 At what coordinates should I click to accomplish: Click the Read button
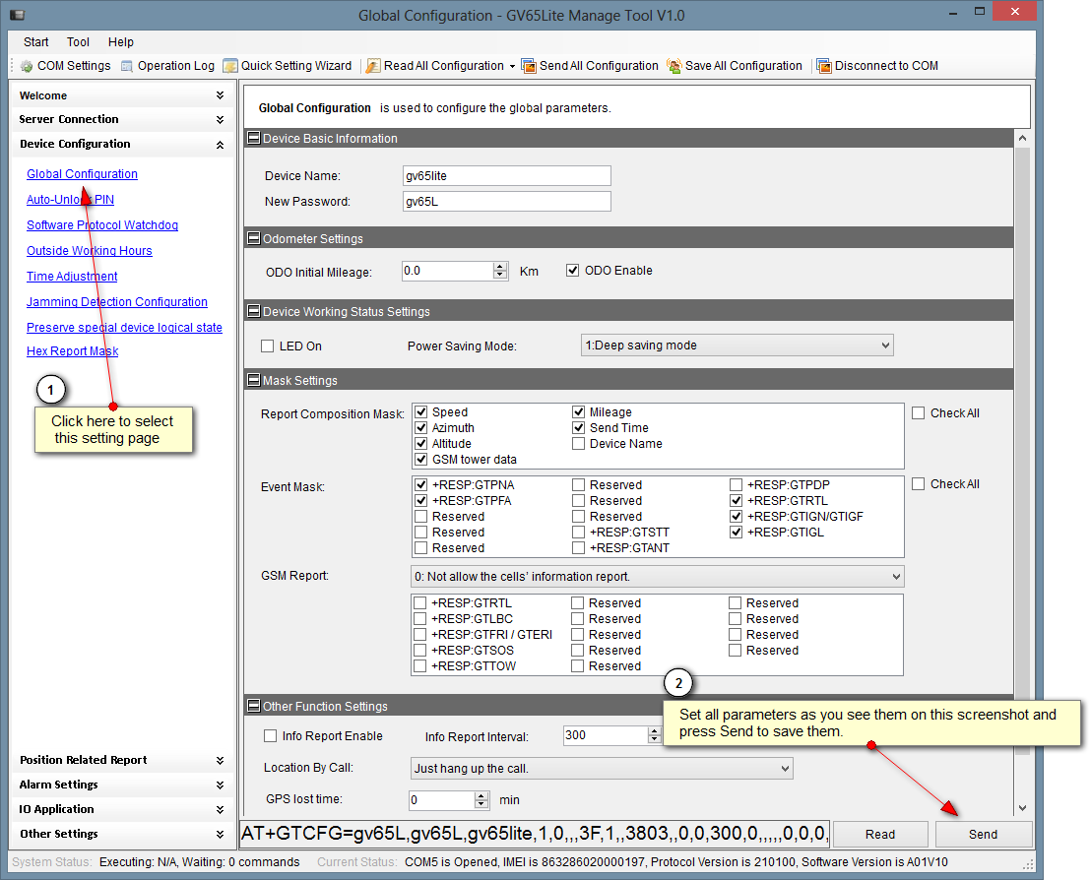coord(880,834)
